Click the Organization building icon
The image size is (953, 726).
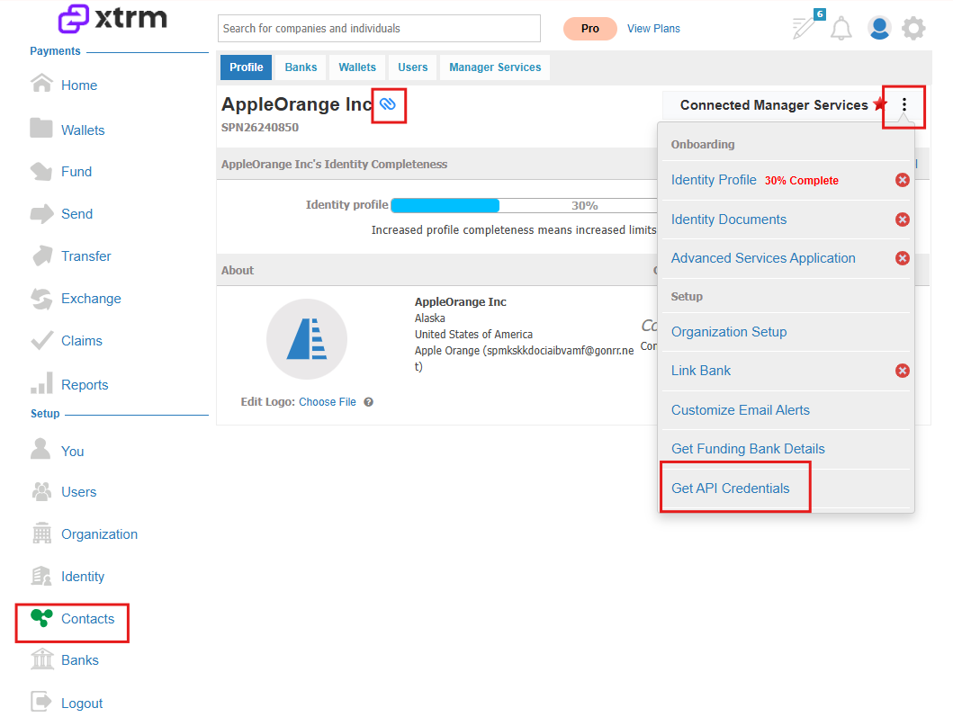coord(42,533)
